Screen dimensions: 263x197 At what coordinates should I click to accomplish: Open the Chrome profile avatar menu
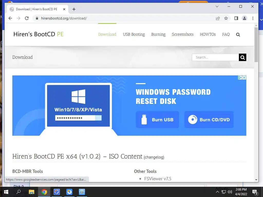[245, 18]
